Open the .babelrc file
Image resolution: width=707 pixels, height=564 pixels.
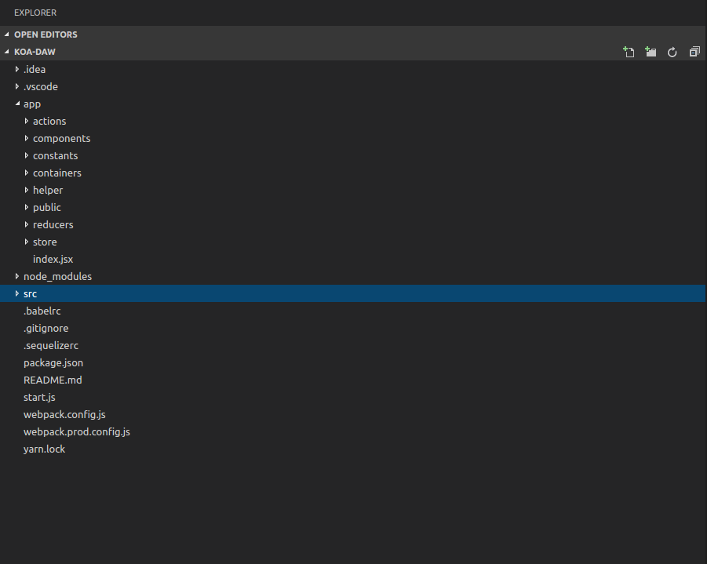[x=42, y=311]
